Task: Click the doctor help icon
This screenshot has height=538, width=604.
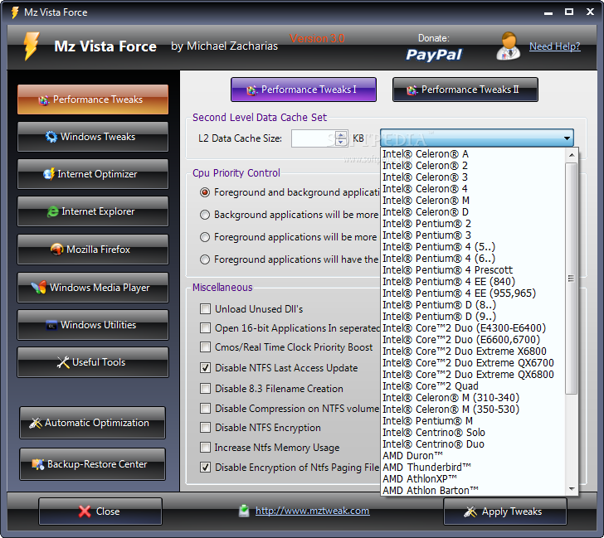Action: (x=509, y=46)
